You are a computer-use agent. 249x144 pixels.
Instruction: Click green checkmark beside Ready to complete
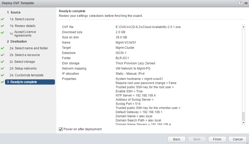click(x=3, y=82)
